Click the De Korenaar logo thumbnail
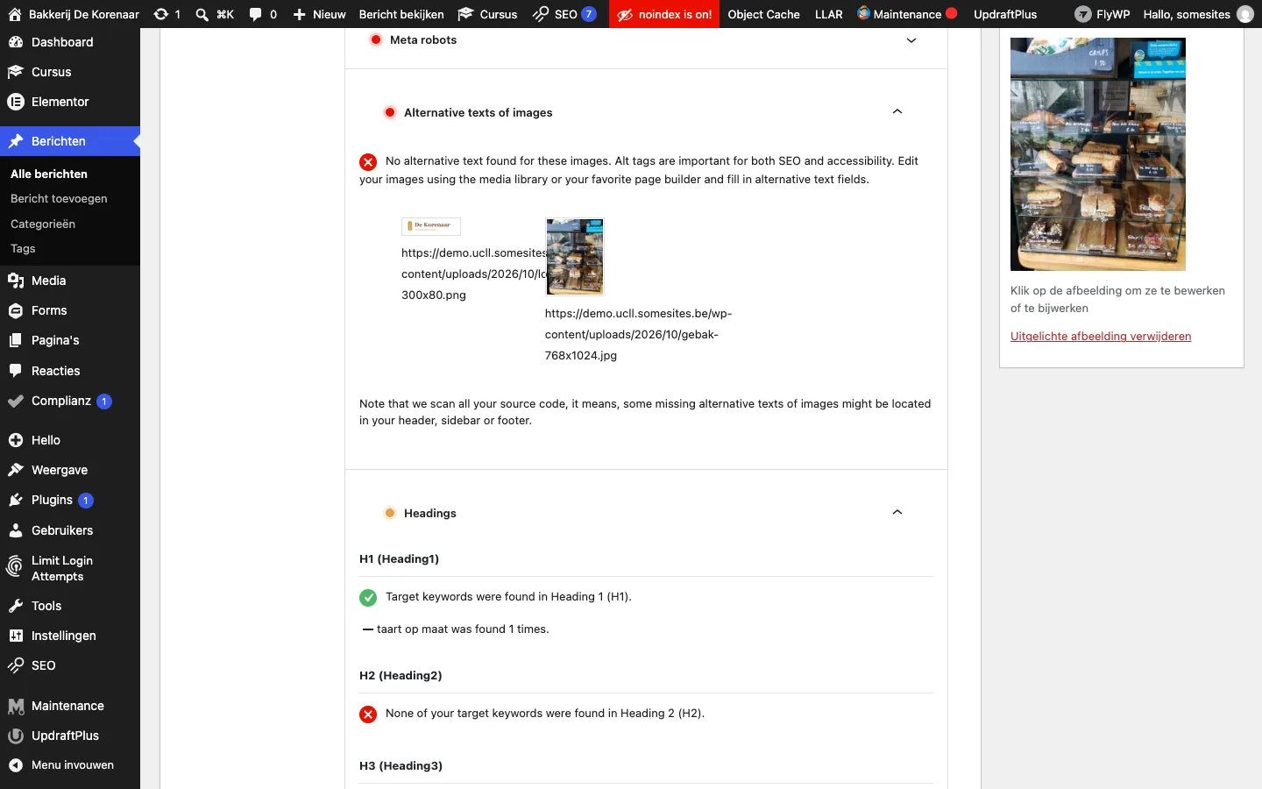1262x789 pixels. [x=431, y=226]
